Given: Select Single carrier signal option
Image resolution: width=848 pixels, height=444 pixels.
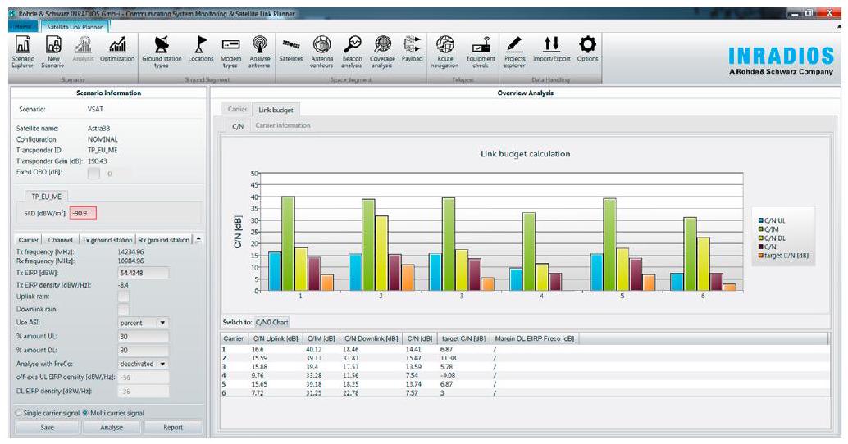Looking at the screenshot, I should click(21, 413).
